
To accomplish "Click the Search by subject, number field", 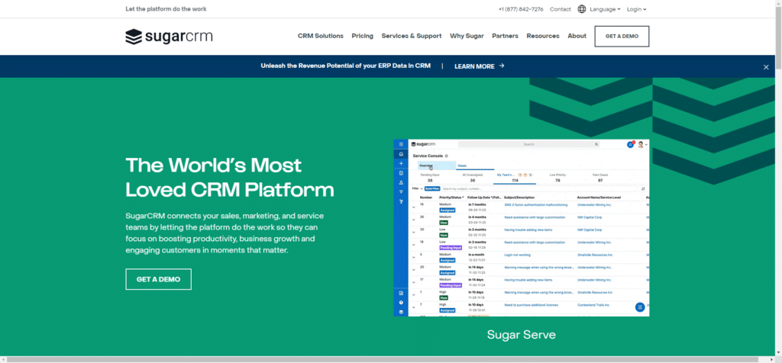I will pos(540,188).
